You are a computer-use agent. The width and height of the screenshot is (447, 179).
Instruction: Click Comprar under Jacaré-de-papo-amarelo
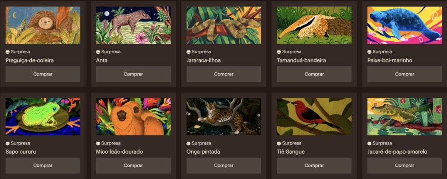click(405, 165)
